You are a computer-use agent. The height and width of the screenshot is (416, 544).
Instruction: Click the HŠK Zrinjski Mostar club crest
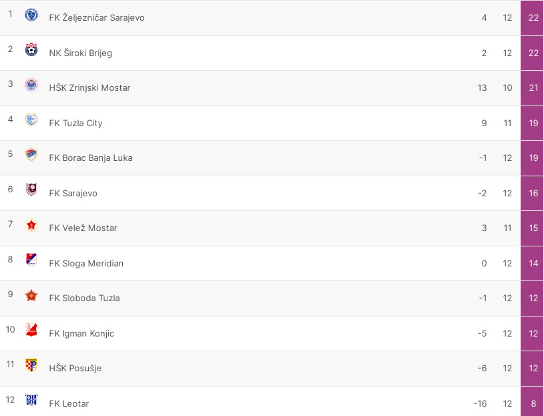tap(31, 85)
